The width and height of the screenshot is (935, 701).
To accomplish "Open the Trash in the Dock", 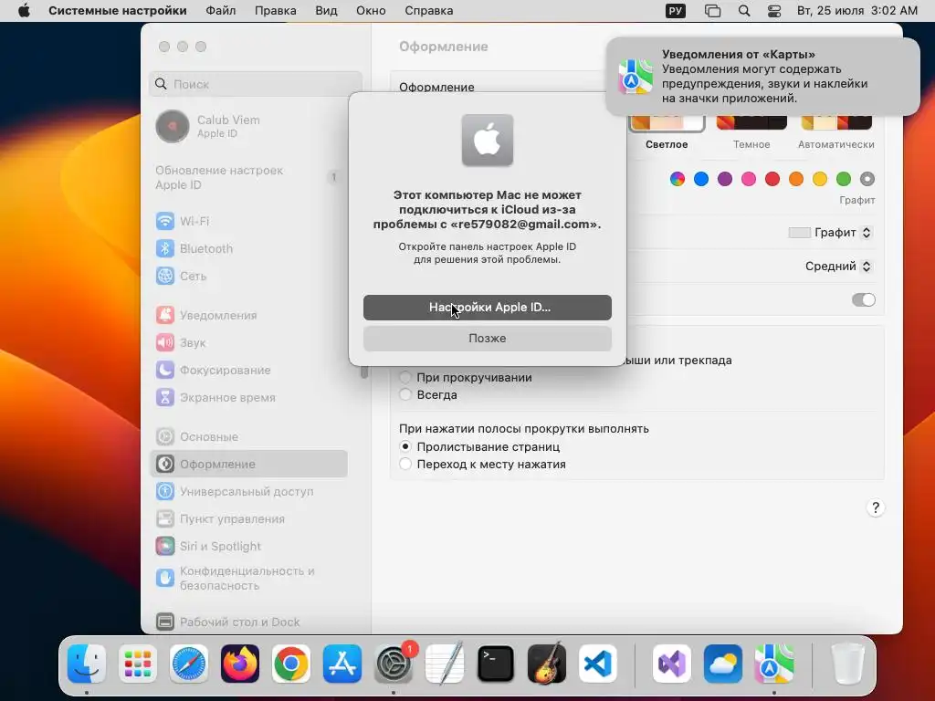I will 847,664.
